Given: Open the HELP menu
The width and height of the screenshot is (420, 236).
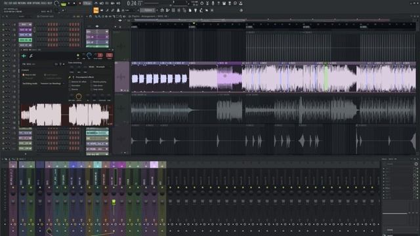Looking at the screenshot, I should [50, 3].
